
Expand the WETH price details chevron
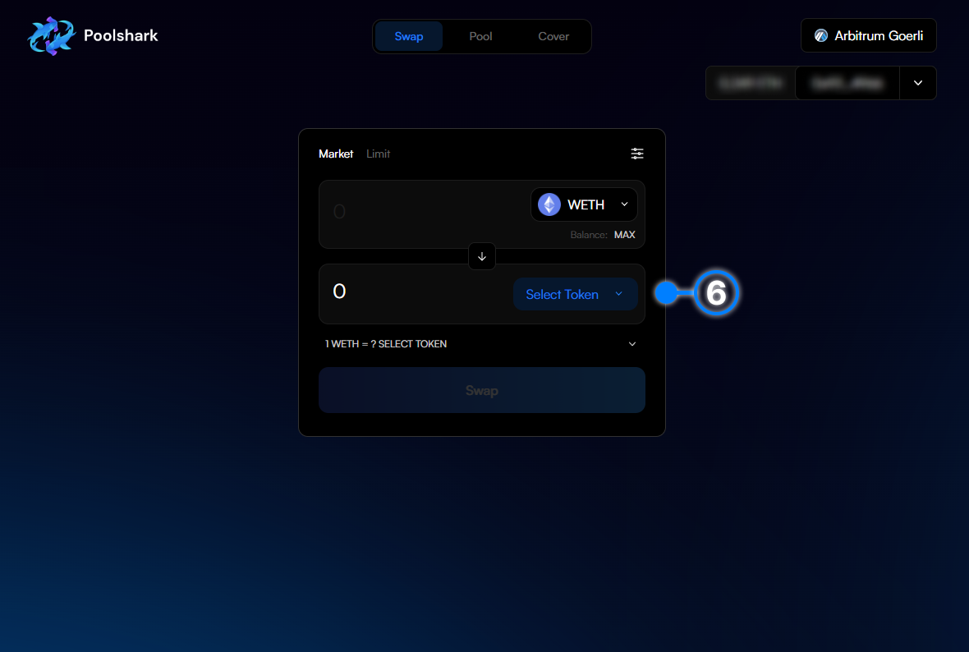pos(632,344)
